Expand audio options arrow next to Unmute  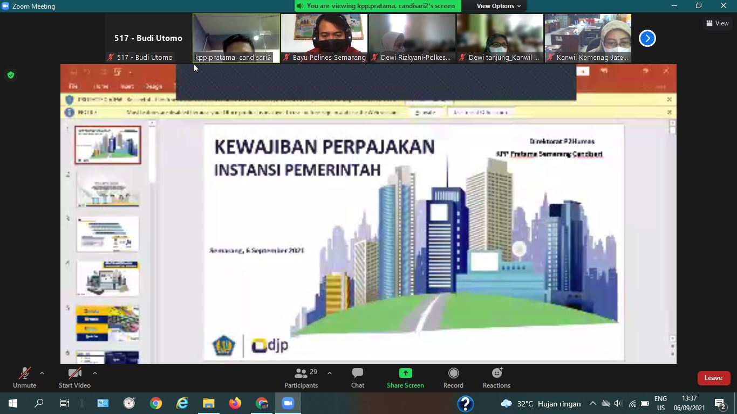42,373
